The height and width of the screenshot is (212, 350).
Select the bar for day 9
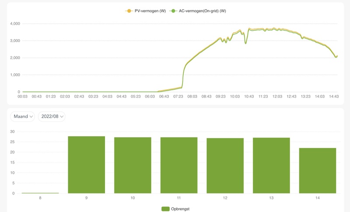(87, 165)
